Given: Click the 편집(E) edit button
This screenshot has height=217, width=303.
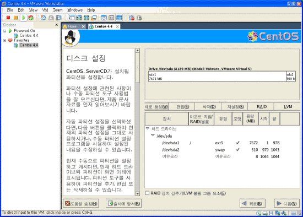Looking at the screenshot, I should pos(182,107).
